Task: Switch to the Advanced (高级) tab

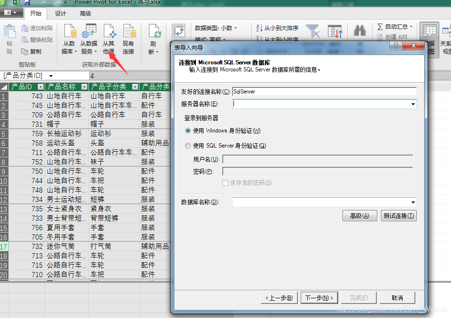Action: click(x=85, y=13)
